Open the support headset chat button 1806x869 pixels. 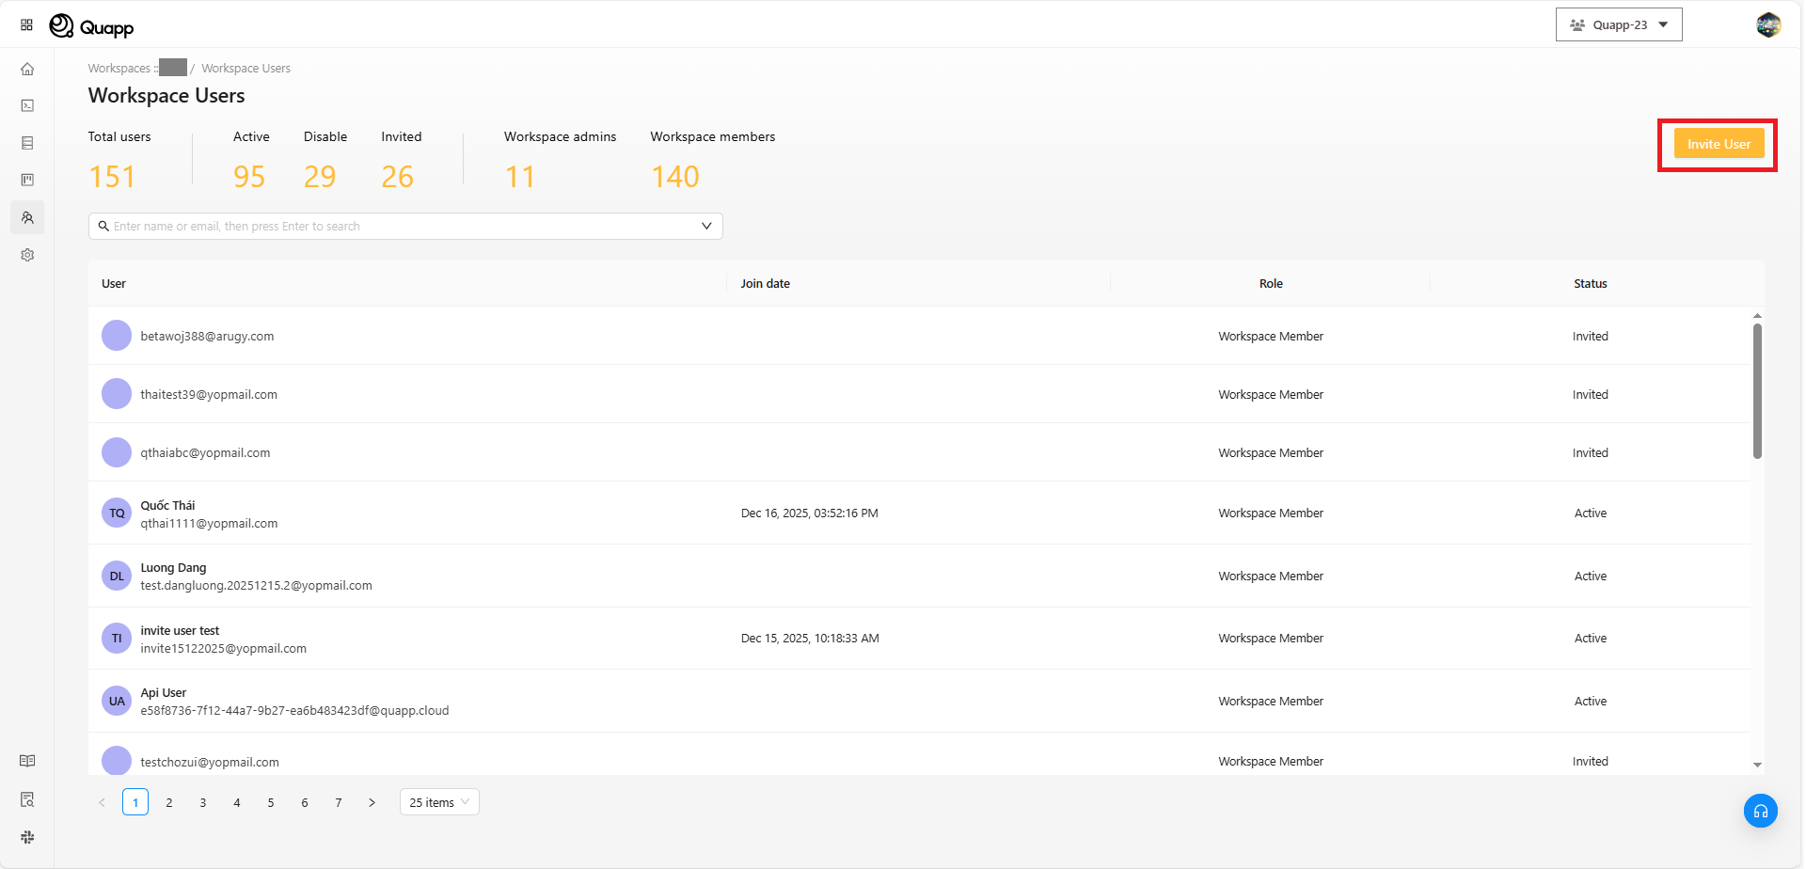coord(1760,811)
